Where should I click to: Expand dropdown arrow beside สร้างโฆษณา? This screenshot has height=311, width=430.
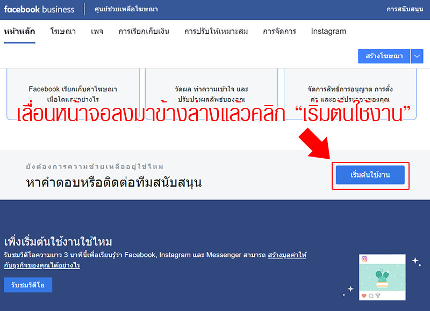417,56
